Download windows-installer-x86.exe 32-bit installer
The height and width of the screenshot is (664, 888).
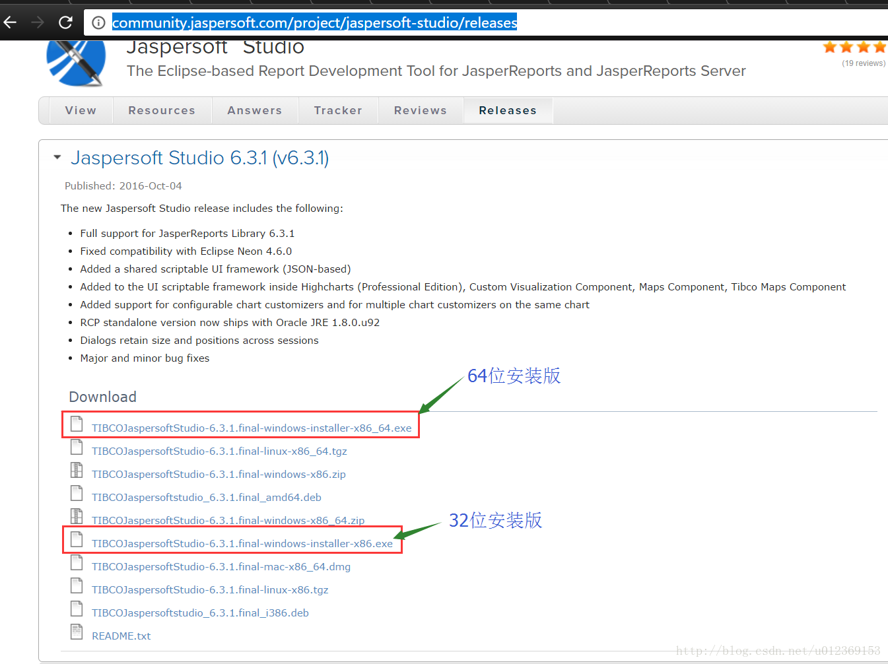(x=242, y=544)
